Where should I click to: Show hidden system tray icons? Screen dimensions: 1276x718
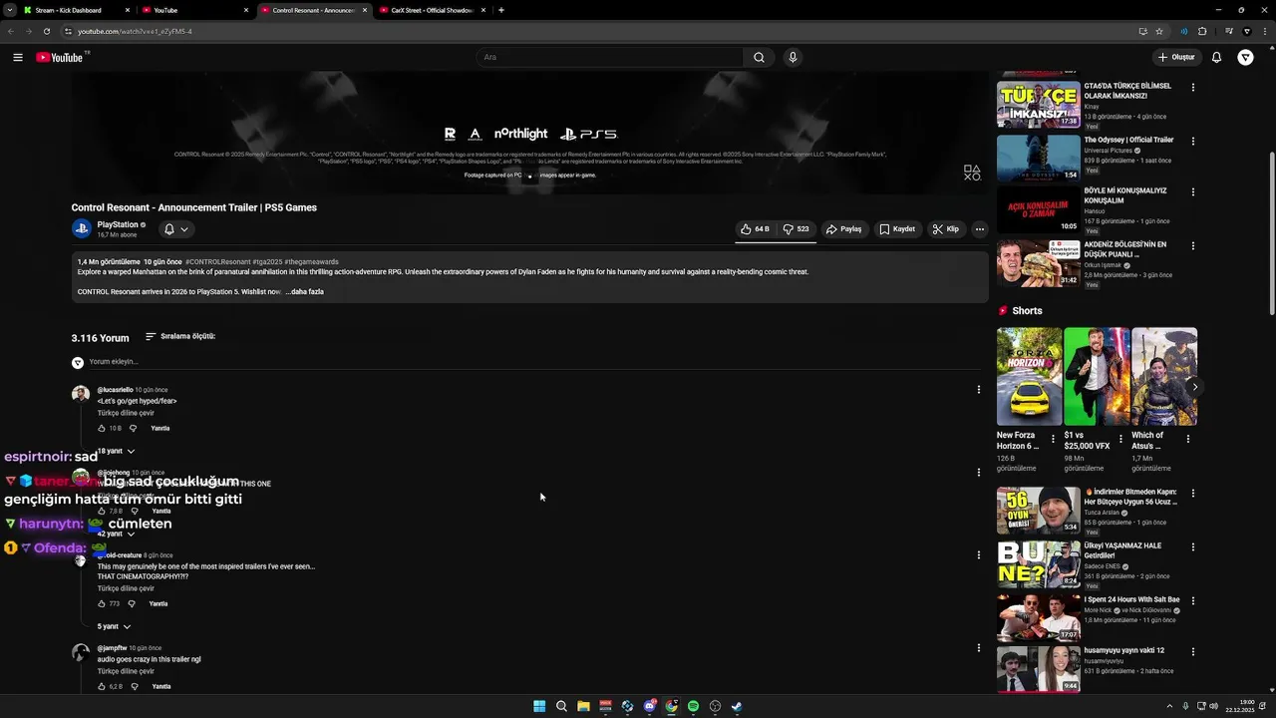coord(1169,706)
